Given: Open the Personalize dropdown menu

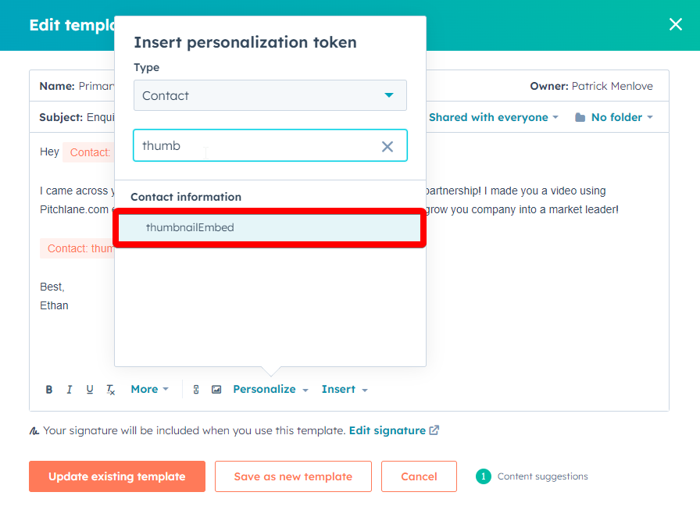Looking at the screenshot, I should point(270,390).
